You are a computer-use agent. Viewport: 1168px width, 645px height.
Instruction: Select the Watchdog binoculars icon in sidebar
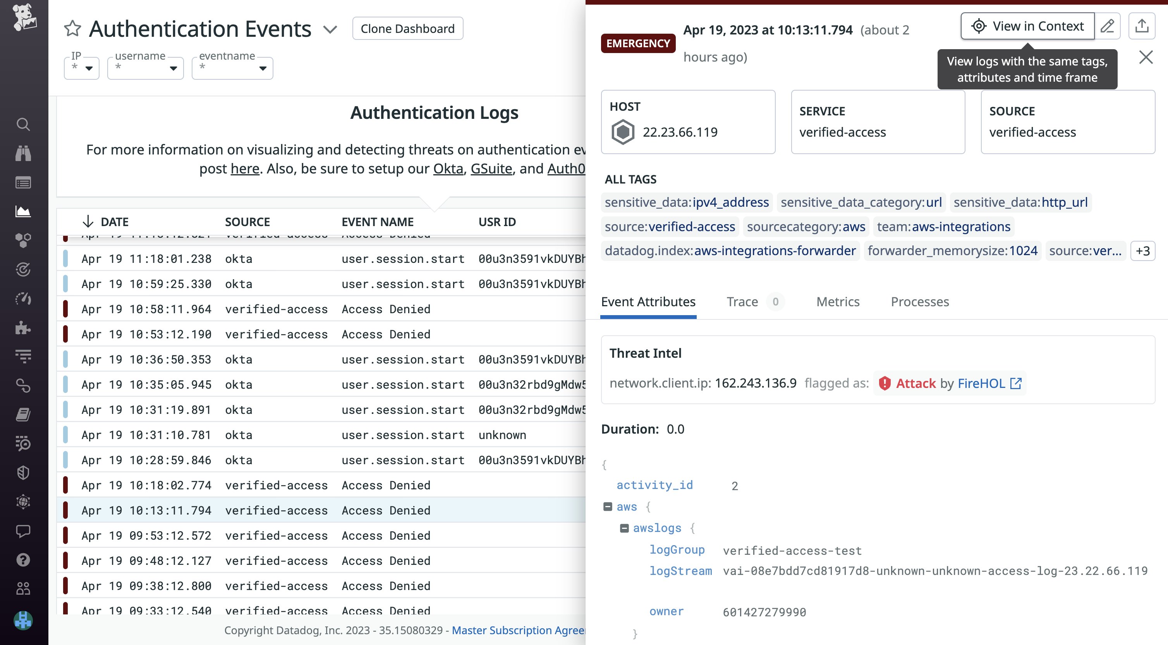pos(23,153)
